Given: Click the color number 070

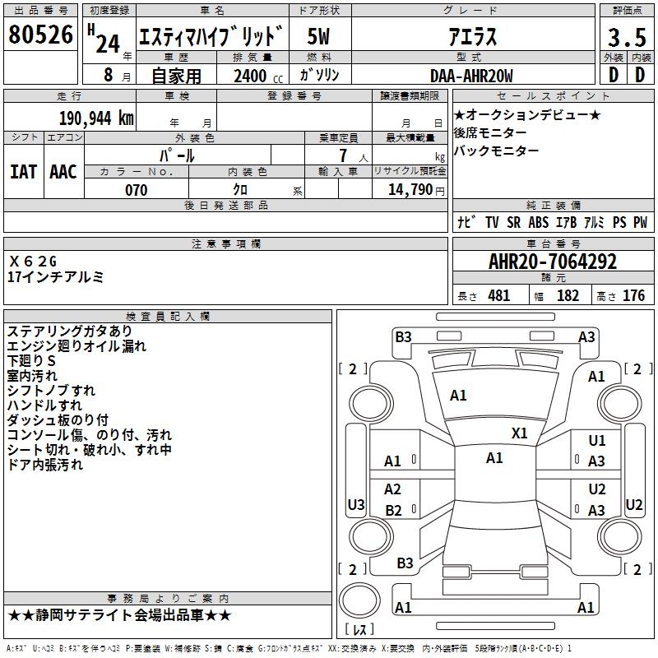Looking at the screenshot, I should pos(137,190).
